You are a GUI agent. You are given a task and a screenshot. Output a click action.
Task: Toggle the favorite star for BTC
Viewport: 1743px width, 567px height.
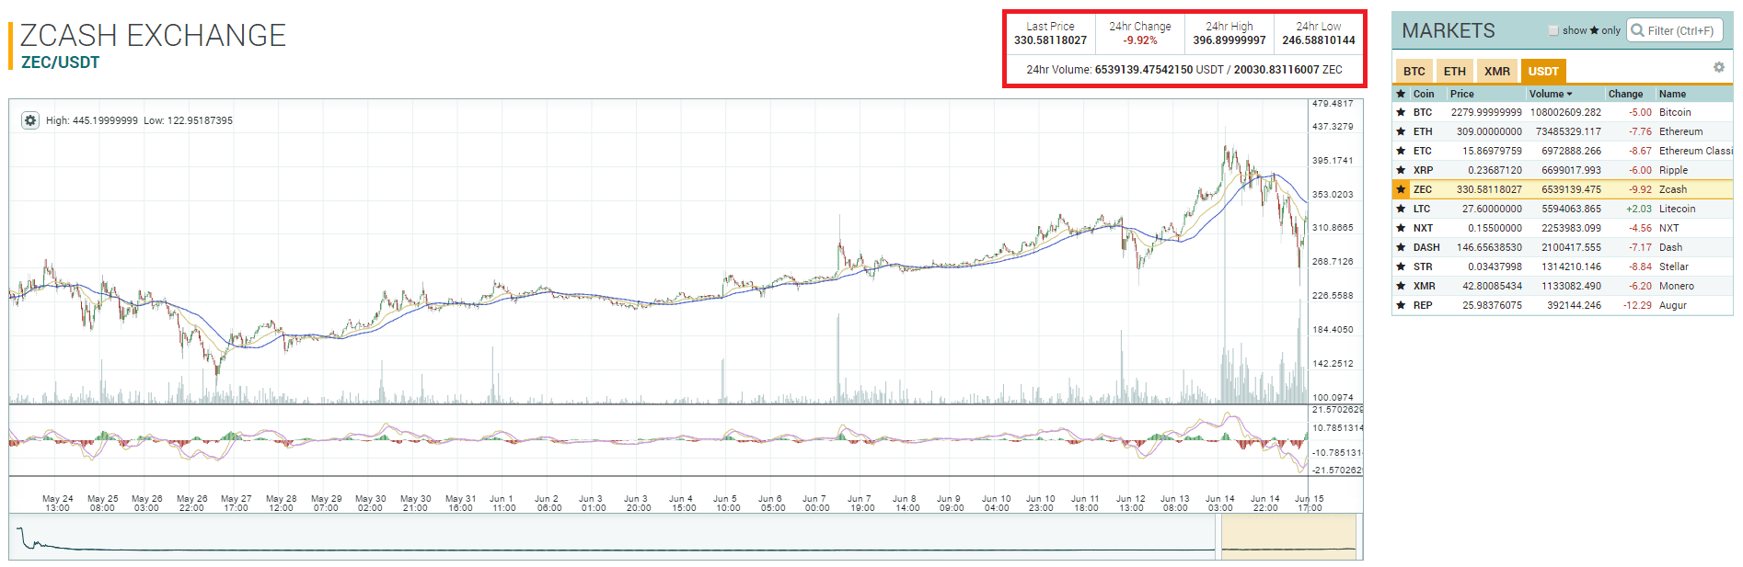coord(1401,112)
